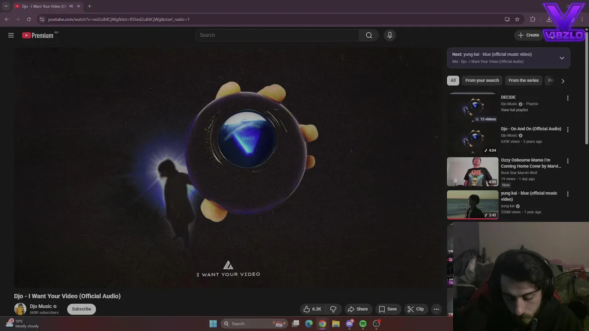Viewport: 589px width, 331px height.
Task: Open the On And On video thumbnail
Action: click(473, 140)
